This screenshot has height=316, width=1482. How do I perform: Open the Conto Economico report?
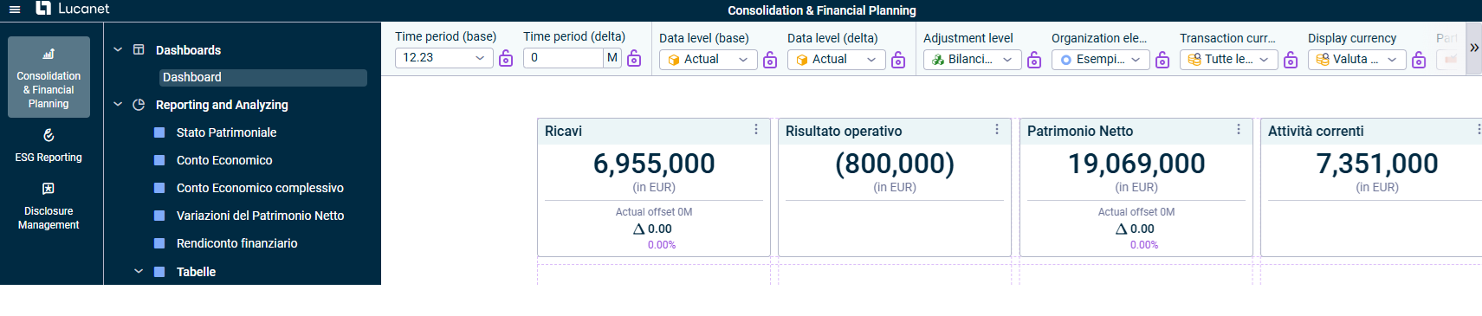224,160
